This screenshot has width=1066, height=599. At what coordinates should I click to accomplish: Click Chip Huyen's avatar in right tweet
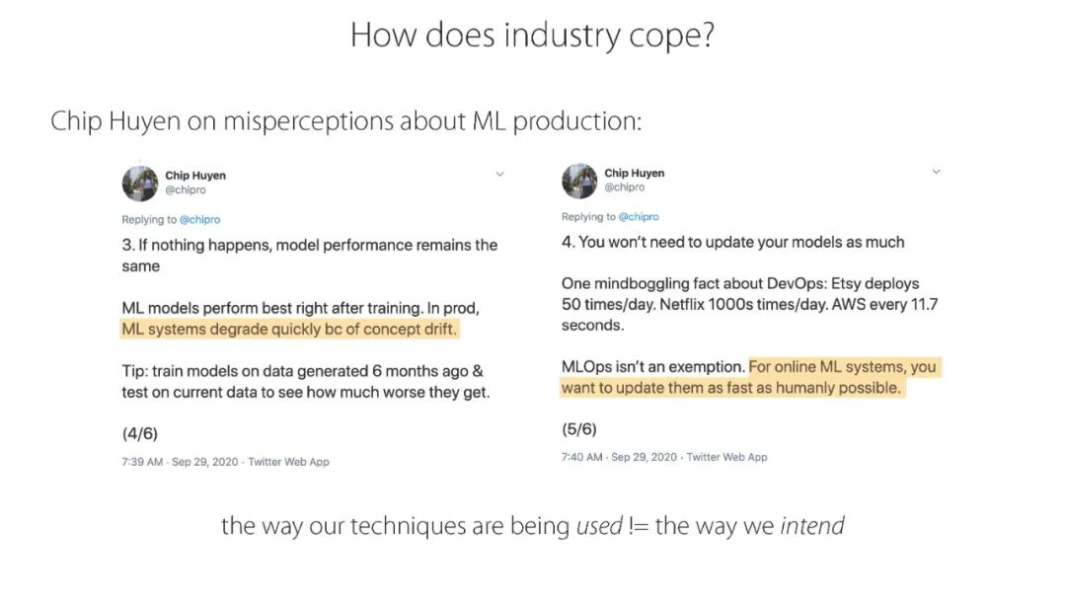[x=579, y=181]
